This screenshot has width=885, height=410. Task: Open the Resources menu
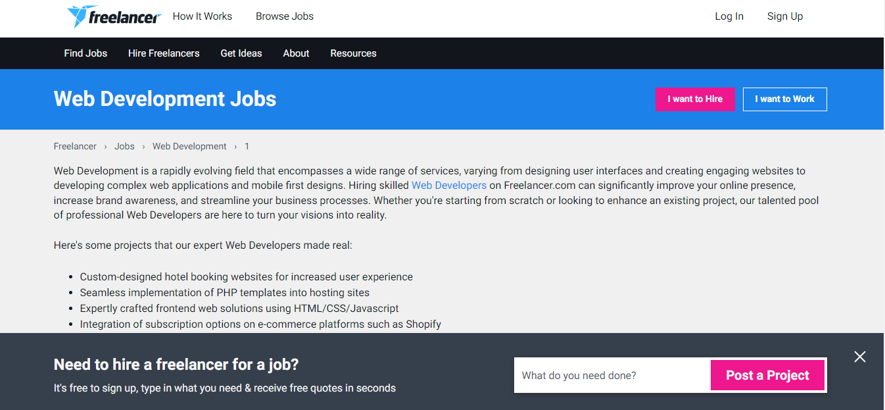pos(353,53)
